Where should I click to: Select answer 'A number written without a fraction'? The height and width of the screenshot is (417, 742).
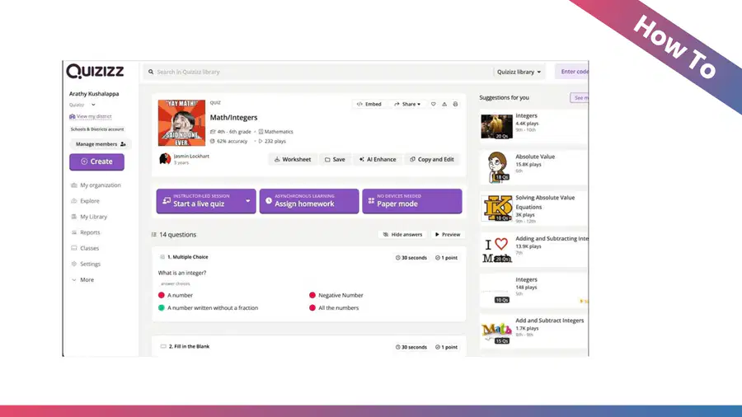[209, 307]
